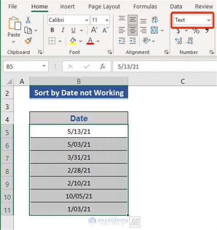Select column B header
217x230 pixels.
pos(79,81)
